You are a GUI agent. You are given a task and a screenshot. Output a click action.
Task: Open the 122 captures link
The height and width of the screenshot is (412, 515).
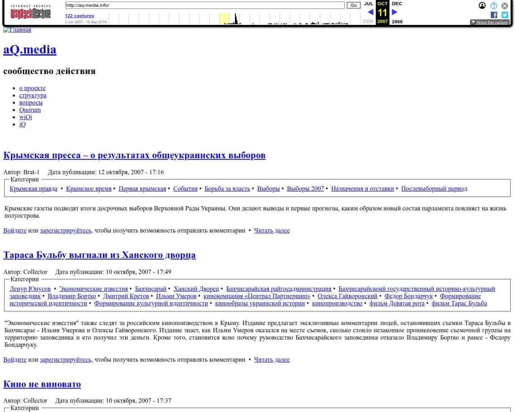pyautogui.click(x=80, y=16)
